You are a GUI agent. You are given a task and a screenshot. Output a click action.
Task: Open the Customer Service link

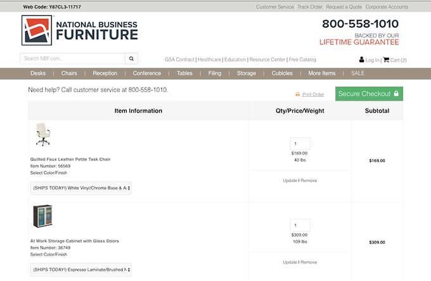click(x=275, y=7)
